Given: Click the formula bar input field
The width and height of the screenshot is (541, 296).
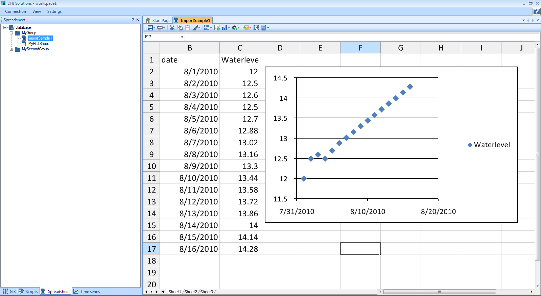Looking at the screenshot, I should [x=362, y=37].
